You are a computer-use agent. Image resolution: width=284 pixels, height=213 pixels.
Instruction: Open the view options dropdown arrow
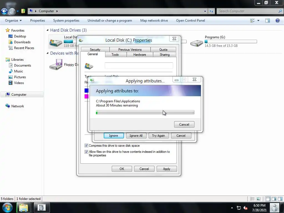pyautogui.click(x=258, y=21)
